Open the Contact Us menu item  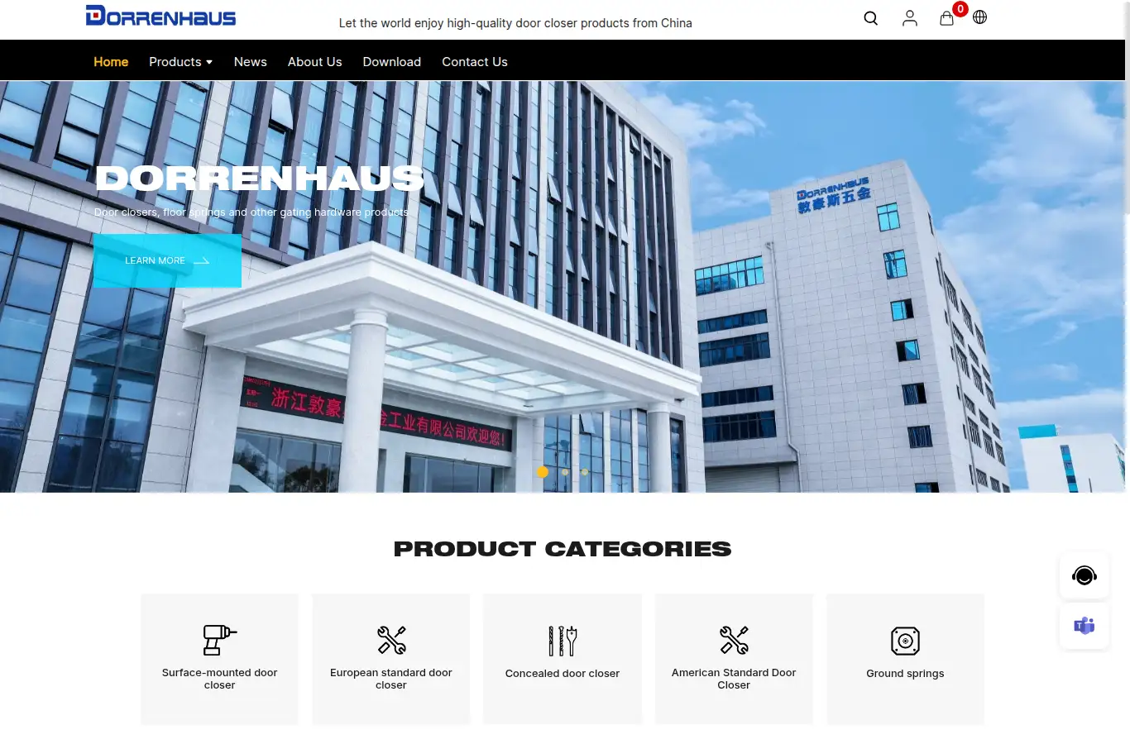pyautogui.click(x=475, y=62)
